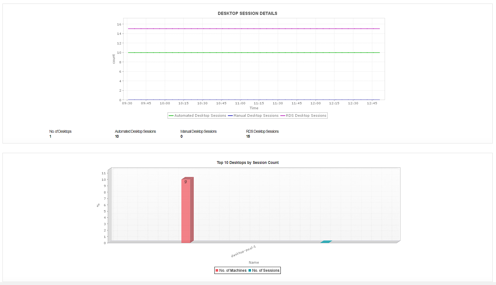Screen dimensions: 496x285
Task: Click the count axis title
Action: [114, 59]
